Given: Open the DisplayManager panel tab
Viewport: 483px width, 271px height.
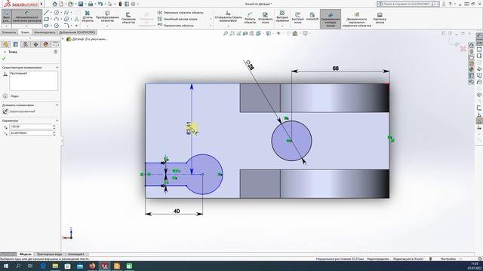Looking at the screenshot, I should (x=45, y=44).
